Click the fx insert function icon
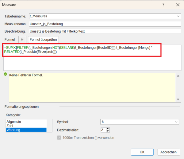Image resolution: width=184 pixels, height=159 pixels. (22, 39)
